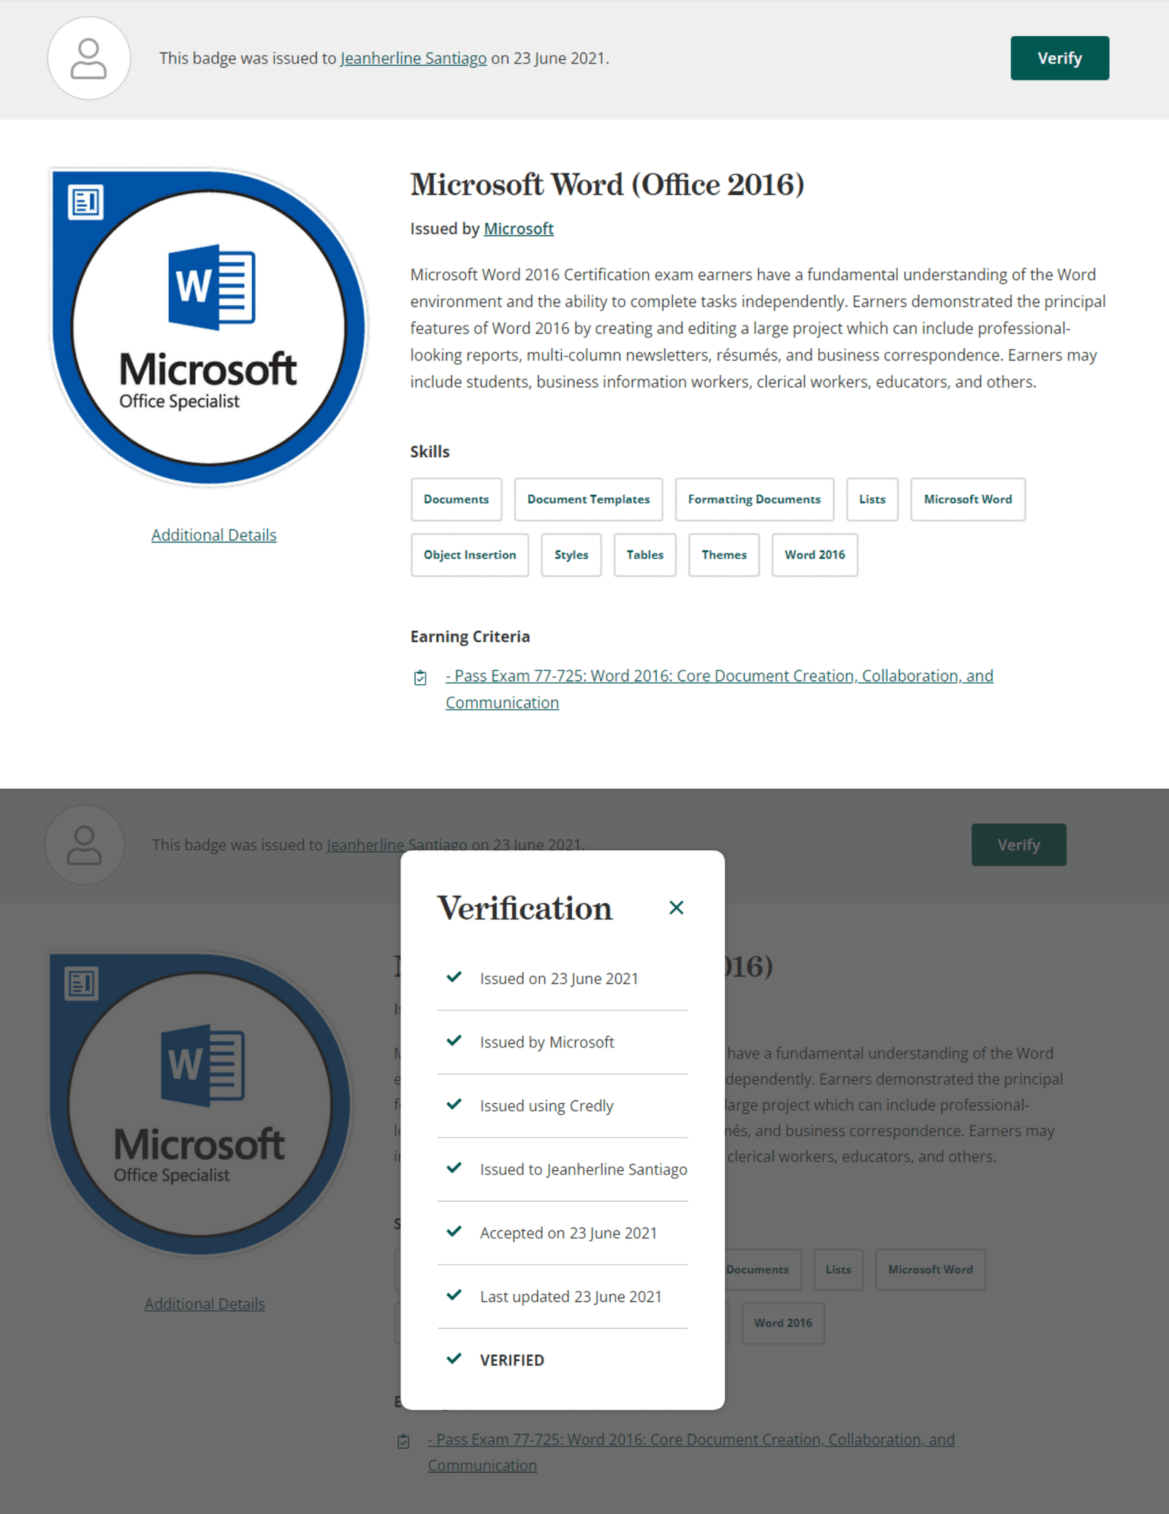Select the Document Templates skill tag
Viewport: 1169px width, 1514px height.
[x=588, y=499]
